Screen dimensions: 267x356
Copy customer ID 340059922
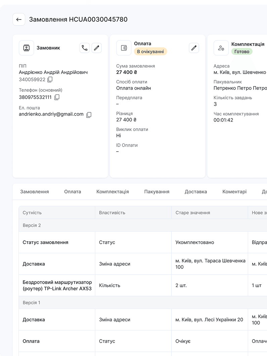(x=50, y=79)
